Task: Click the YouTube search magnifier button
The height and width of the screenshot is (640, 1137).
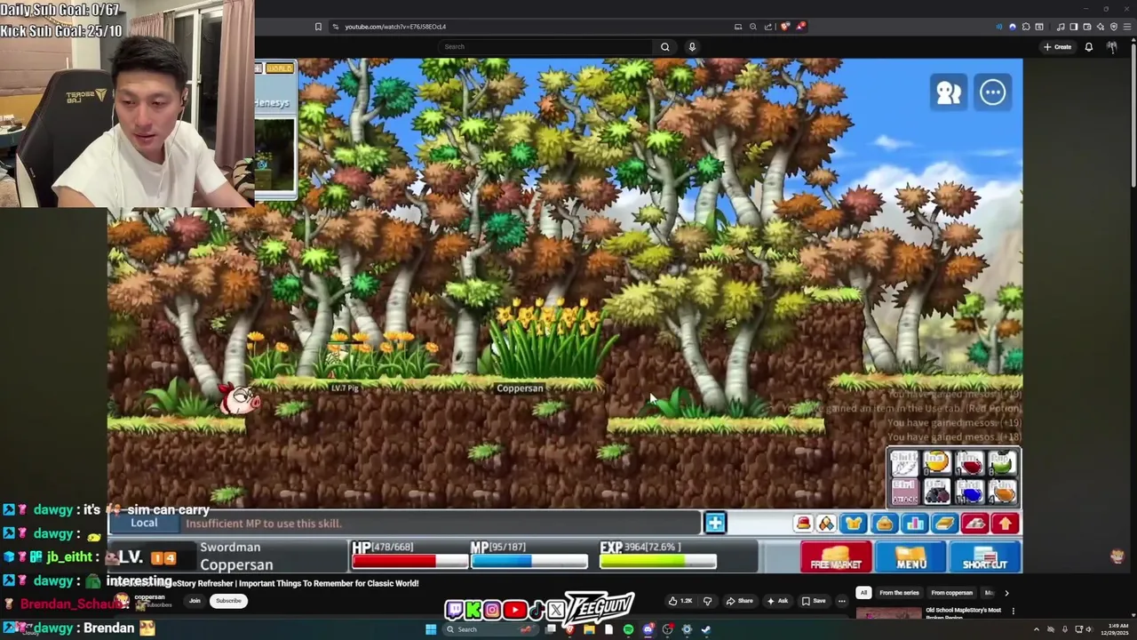Action: (x=664, y=46)
